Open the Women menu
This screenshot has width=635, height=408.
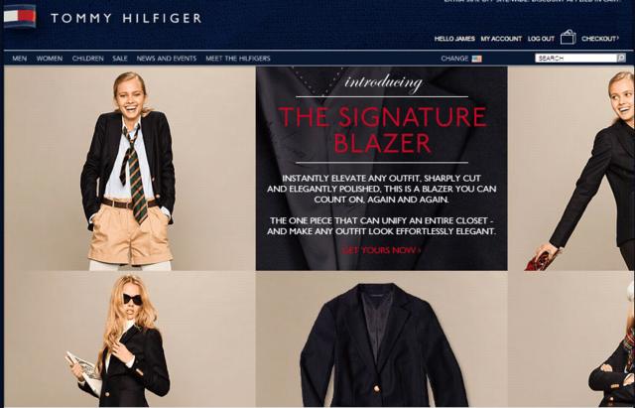(50, 59)
